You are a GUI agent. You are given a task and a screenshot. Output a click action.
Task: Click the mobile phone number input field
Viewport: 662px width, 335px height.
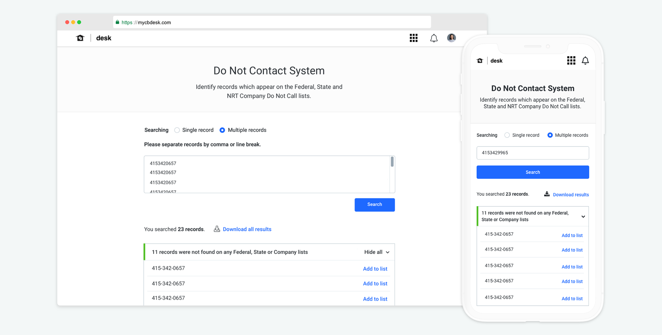tap(533, 153)
